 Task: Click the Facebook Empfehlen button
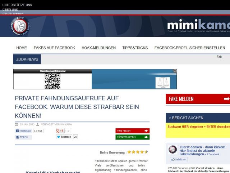tap(23, 131)
